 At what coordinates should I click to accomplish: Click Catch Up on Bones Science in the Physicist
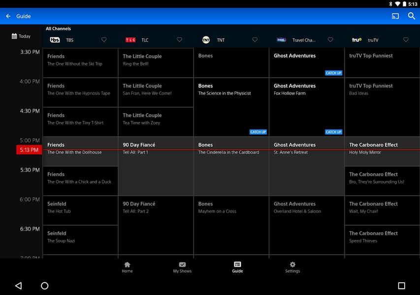[x=258, y=132]
